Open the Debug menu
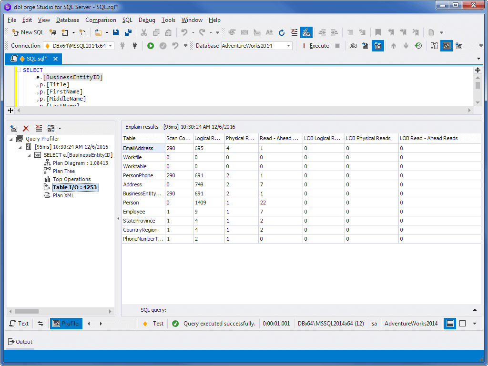The image size is (488, 366). click(147, 20)
